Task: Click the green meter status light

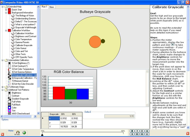Action: [24, 133]
